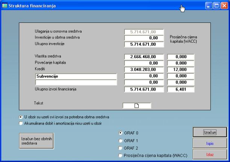Image resolution: width=230 pixels, height=162 pixels.
Task: Choose the GRAF 2 radio button
Action: pos(120,148)
